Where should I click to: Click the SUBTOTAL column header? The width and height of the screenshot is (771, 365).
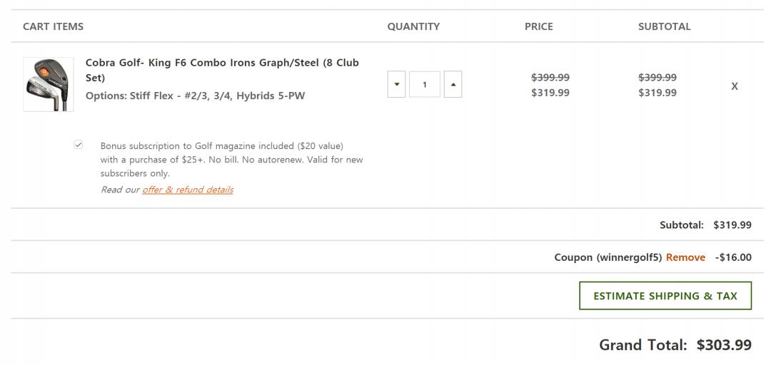pyautogui.click(x=664, y=26)
